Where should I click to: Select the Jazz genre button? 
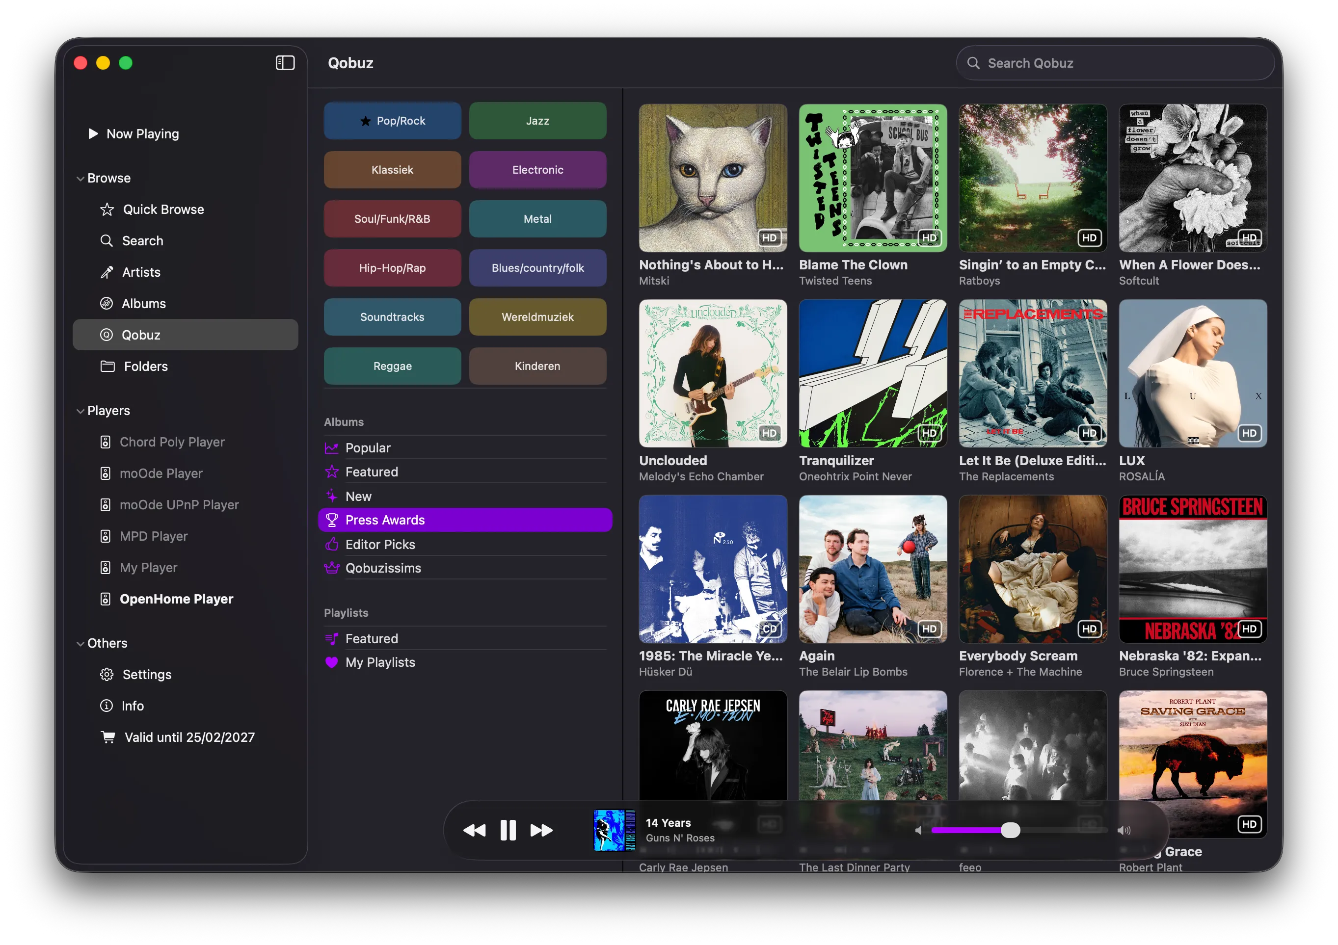coord(537,121)
